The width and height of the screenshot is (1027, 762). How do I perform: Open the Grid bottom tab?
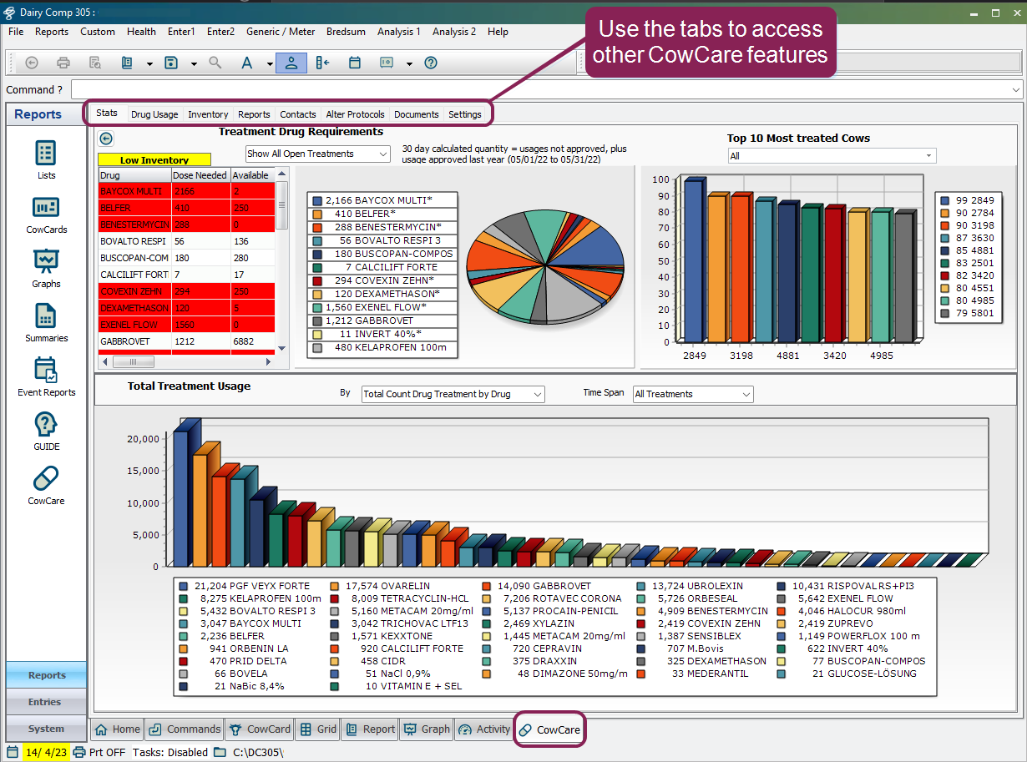pos(318,729)
